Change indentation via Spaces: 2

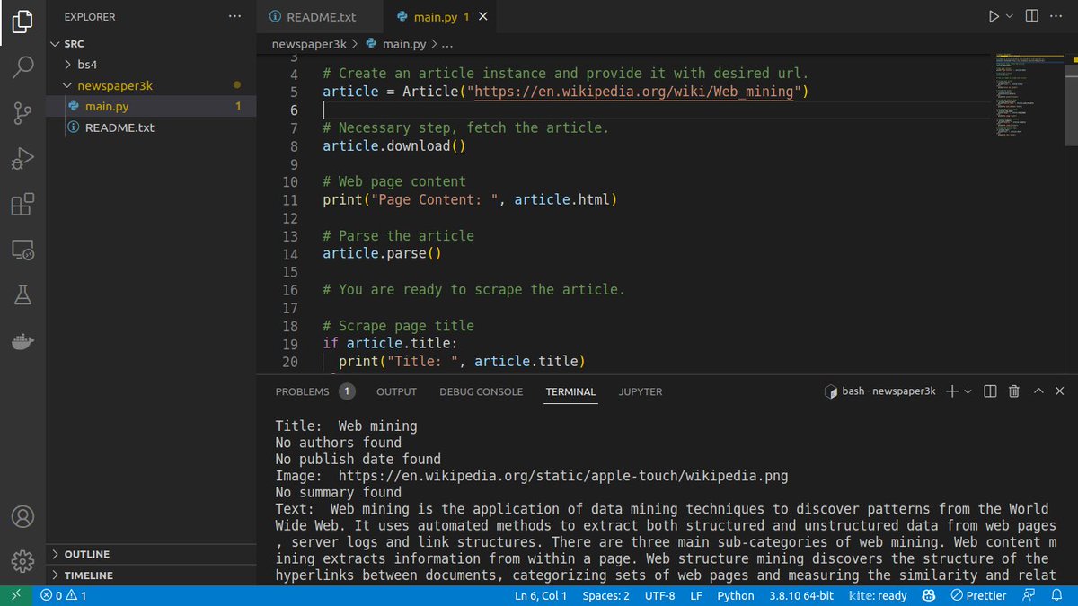(605, 595)
